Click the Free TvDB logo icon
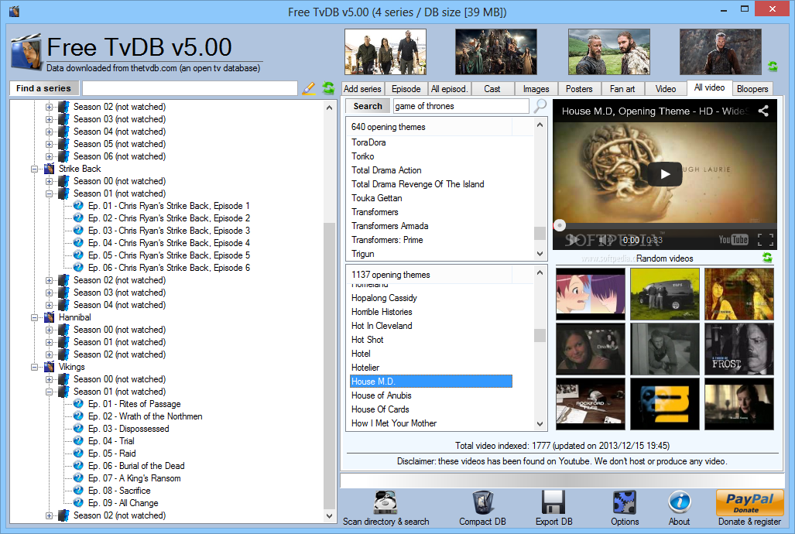The width and height of the screenshot is (795, 534). tap(26, 52)
